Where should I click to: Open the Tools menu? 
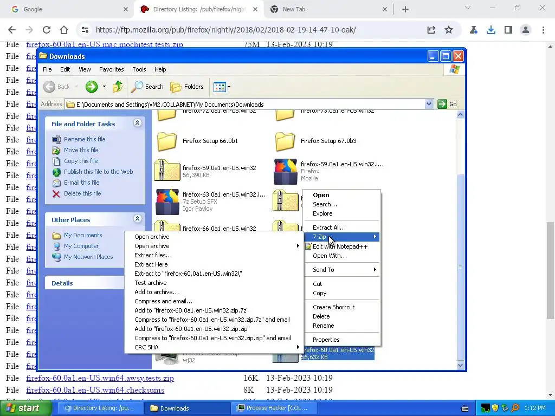point(139,69)
